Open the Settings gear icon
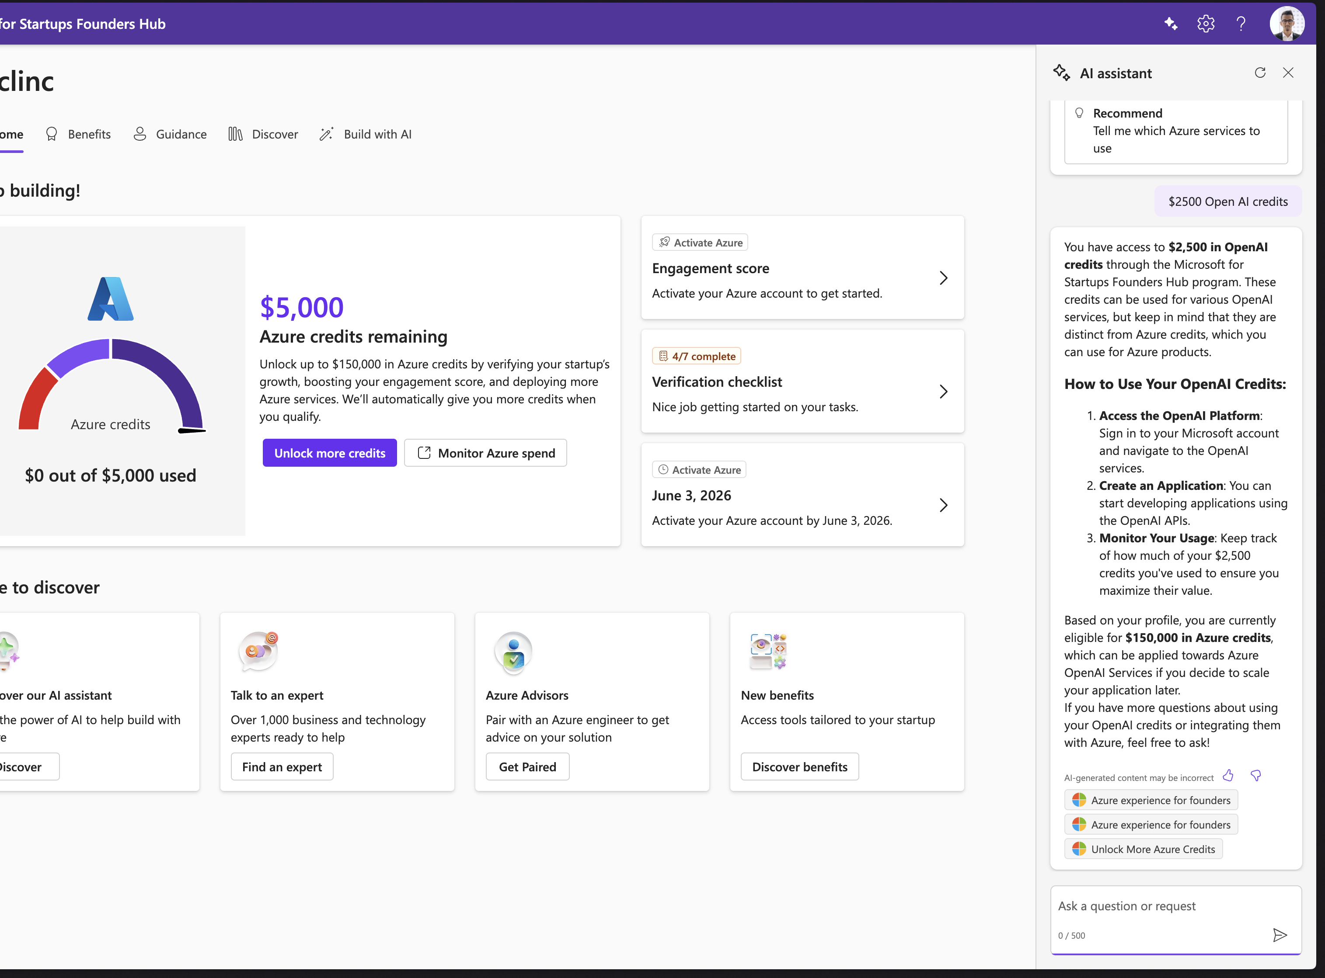Screen dimensions: 1325x978 [1206, 24]
